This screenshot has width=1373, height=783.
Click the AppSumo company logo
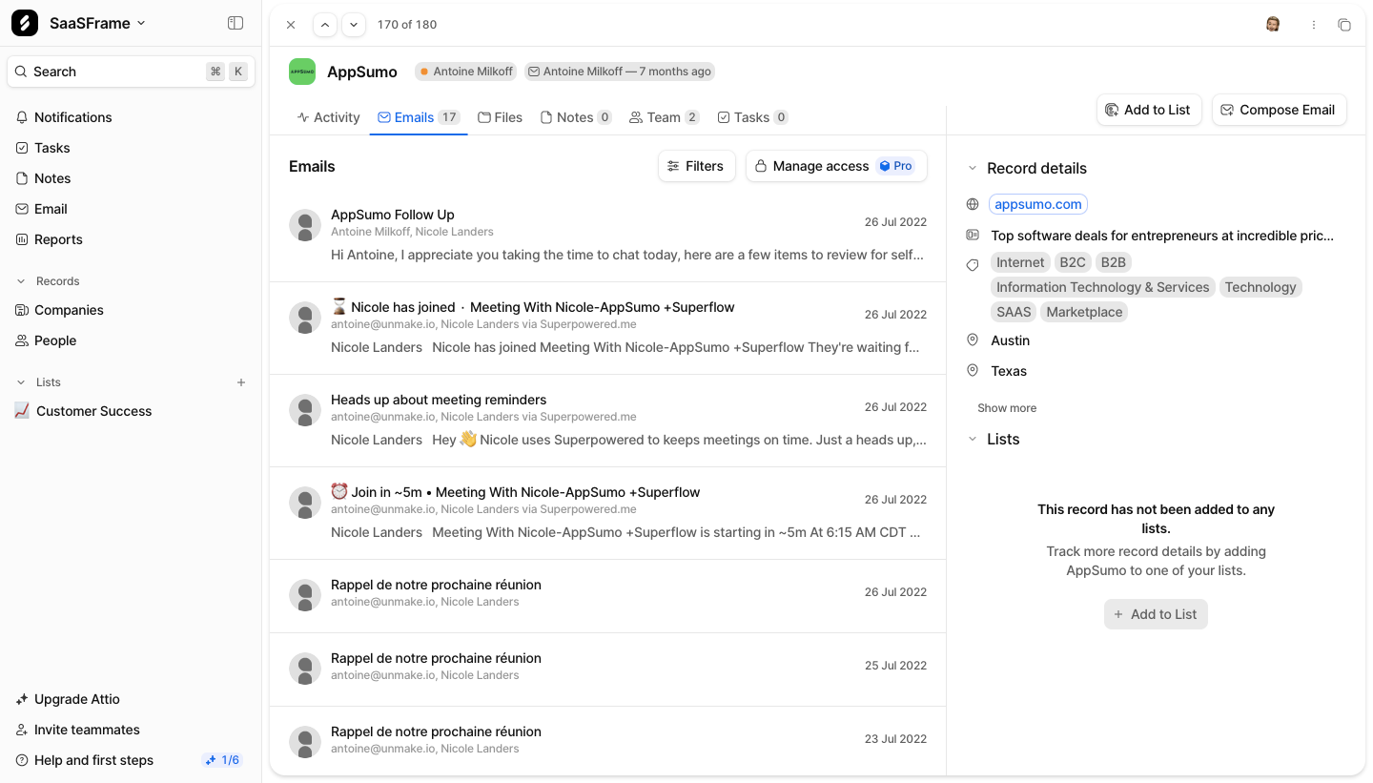point(302,72)
